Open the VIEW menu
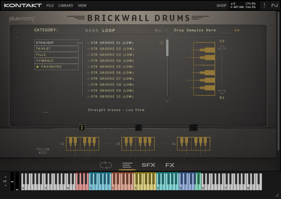This screenshot has height=199, width=281. pyautogui.click(x=82, y=5)
